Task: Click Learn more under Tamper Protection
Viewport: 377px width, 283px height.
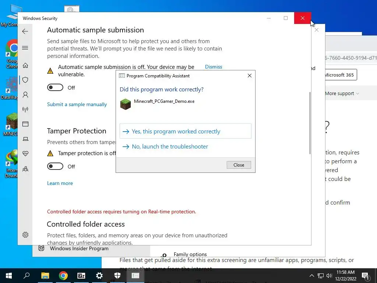Action: [60, 183]
